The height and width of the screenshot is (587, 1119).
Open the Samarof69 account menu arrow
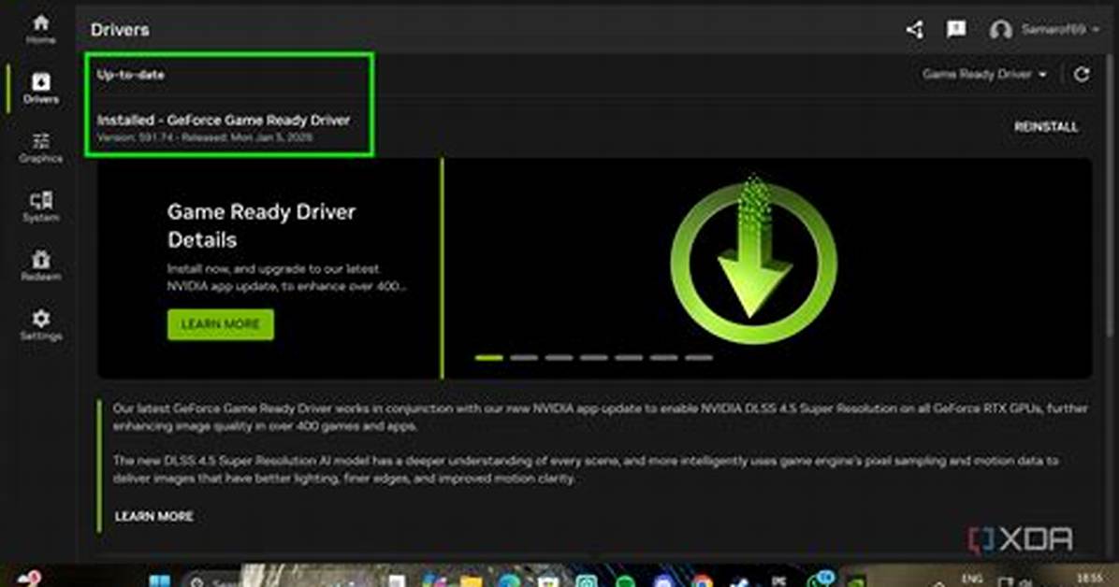pyautogui.click(x=1096, y=29)
